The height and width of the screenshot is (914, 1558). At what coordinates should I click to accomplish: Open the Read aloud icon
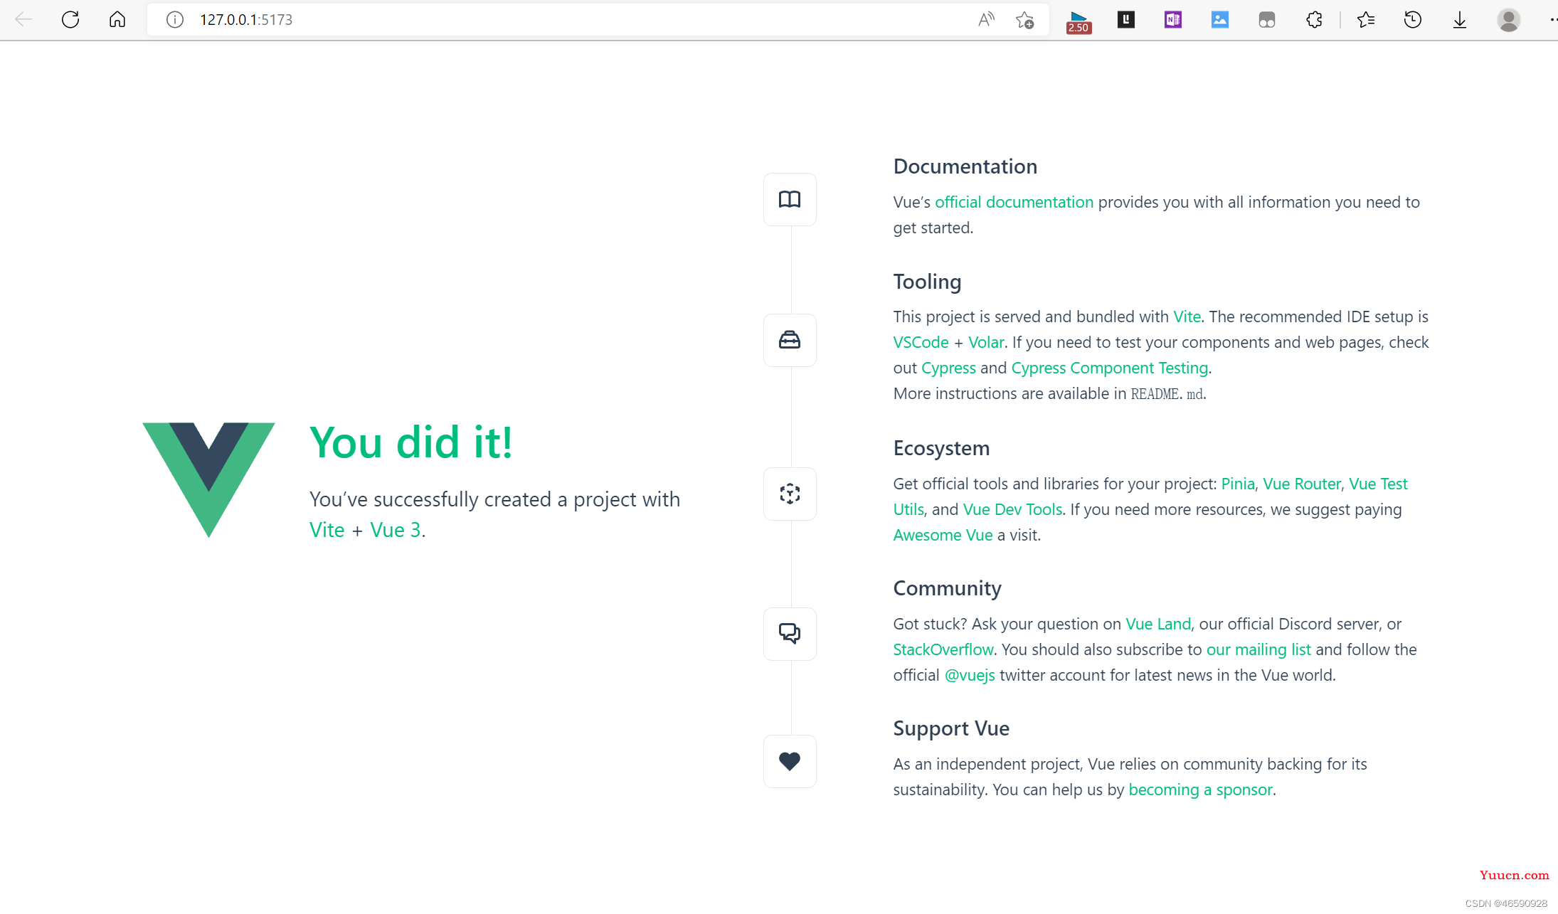[x=986, y=19]
